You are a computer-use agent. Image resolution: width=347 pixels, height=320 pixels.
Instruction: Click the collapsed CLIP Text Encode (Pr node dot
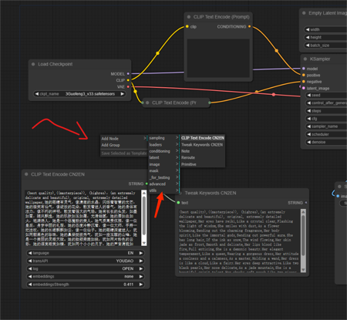tap(147, 103)
